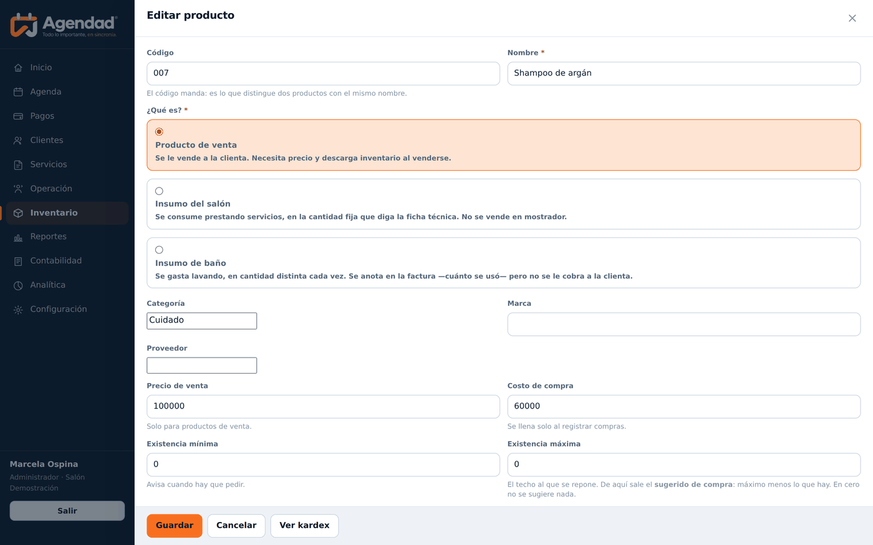Select the Insumo del salón radio
This screenshot has height=545, width=873.
159,191
